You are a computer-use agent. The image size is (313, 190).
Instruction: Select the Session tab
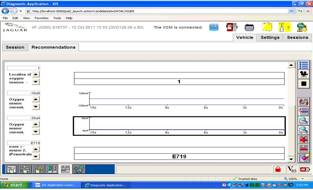coord(15,47)
